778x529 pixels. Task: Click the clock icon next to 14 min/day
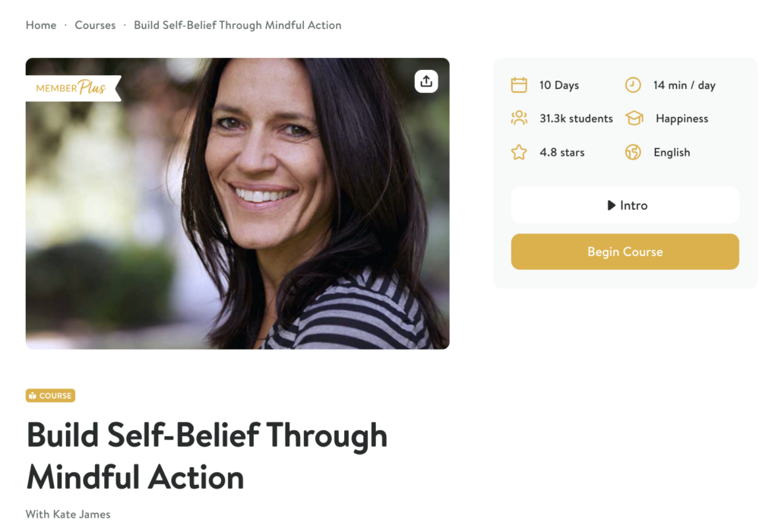pyautogui.click(x=633, y=85)
